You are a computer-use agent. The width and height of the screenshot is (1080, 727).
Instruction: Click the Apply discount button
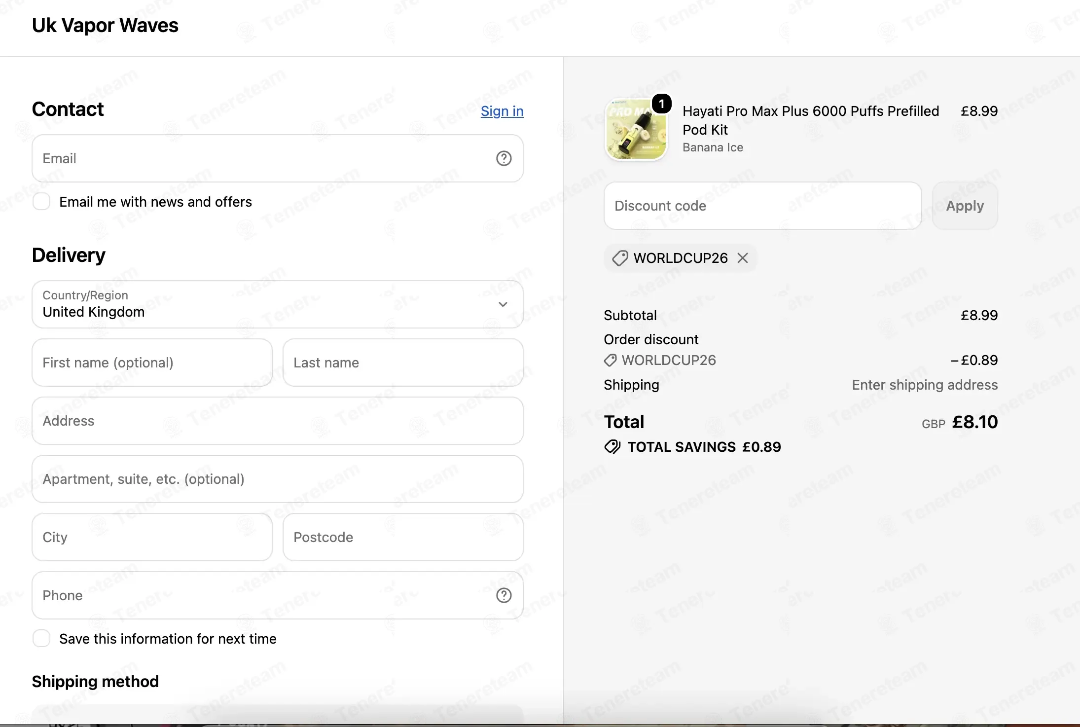click(965, 206)
